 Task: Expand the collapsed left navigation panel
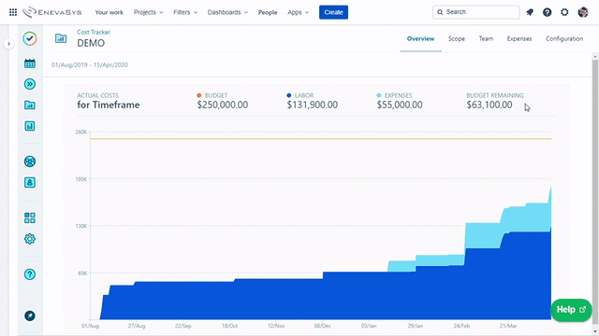(8, 44)
